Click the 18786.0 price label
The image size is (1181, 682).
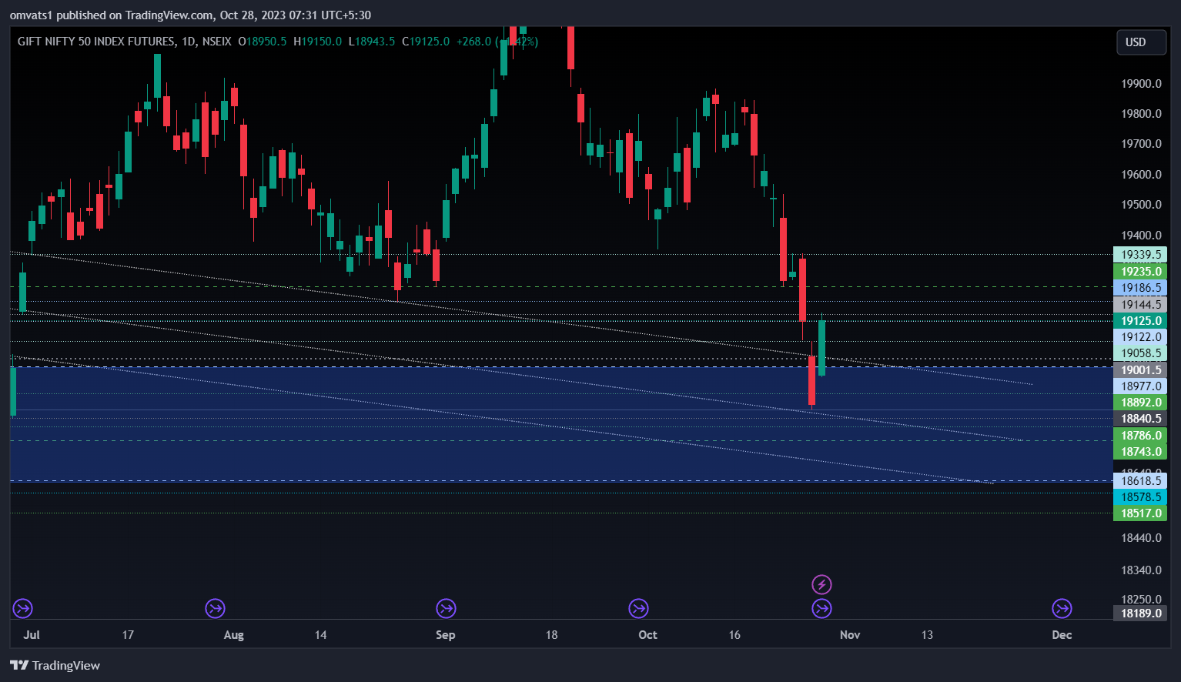(x=1140, y=436)
